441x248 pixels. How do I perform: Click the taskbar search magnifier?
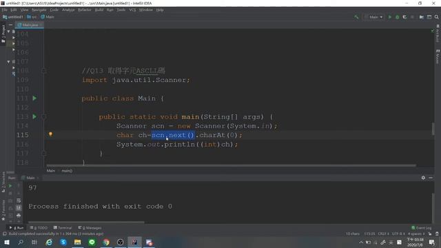pyautogui.click(x=21, y=242)
